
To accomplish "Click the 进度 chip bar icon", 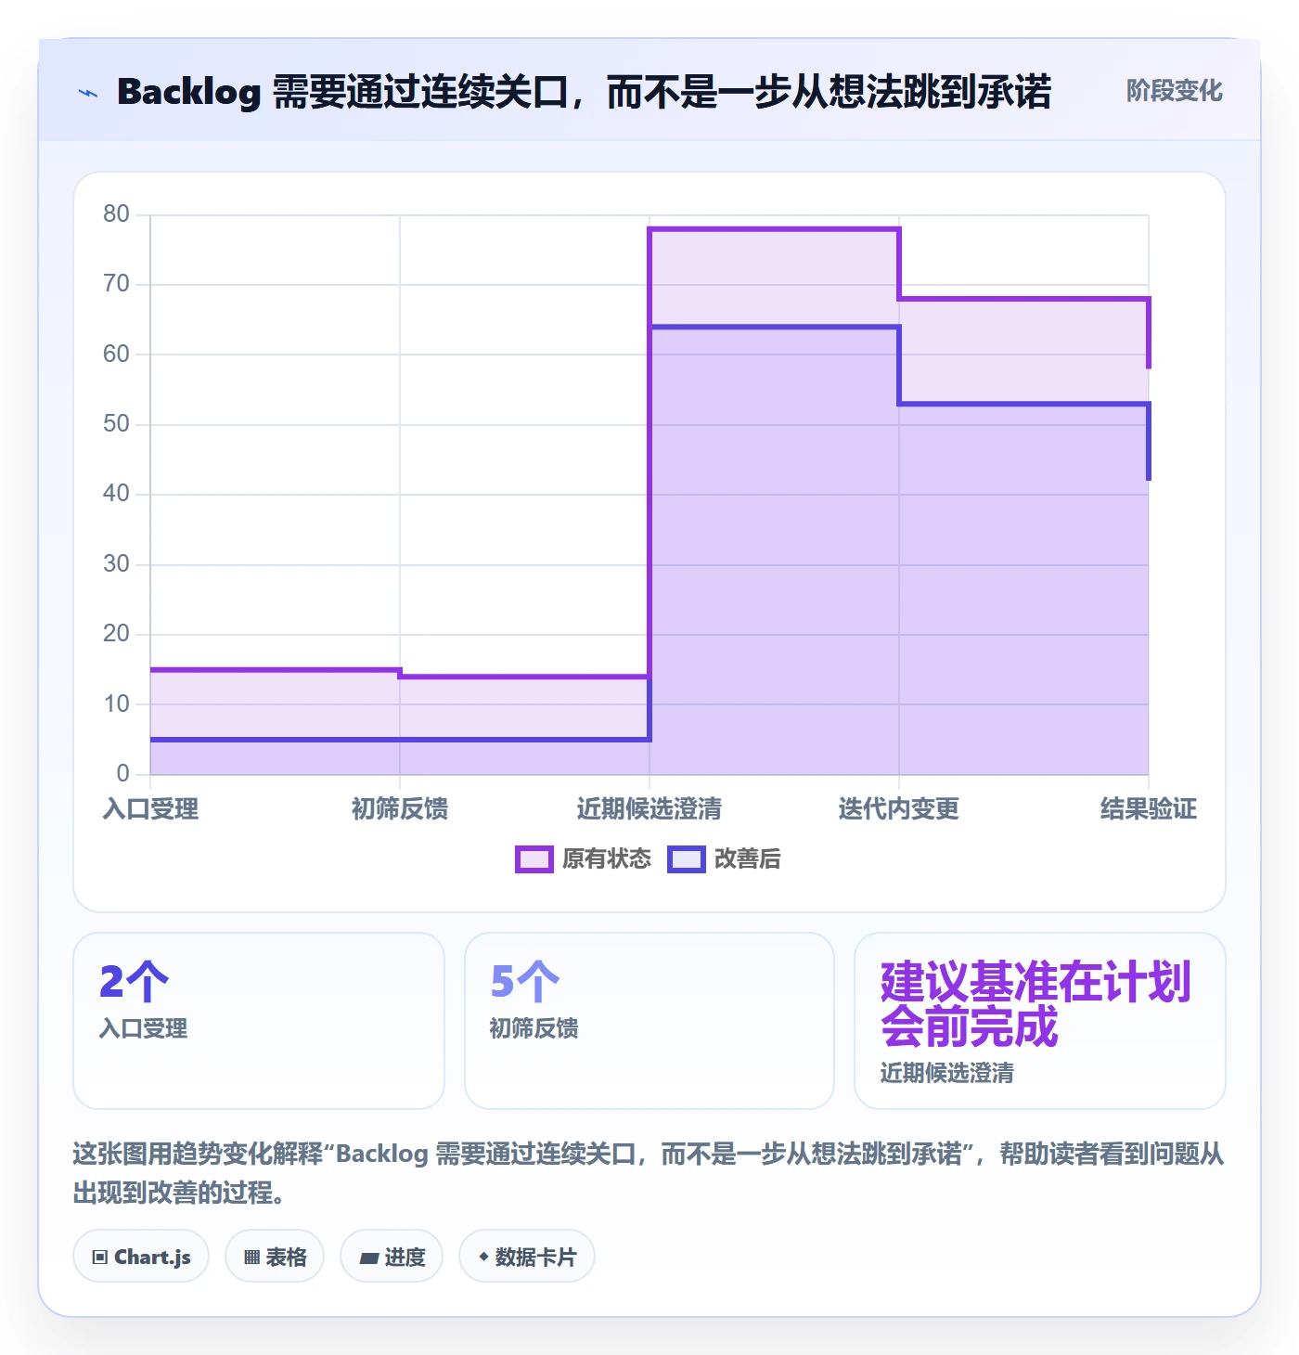I will (369, 1258).
